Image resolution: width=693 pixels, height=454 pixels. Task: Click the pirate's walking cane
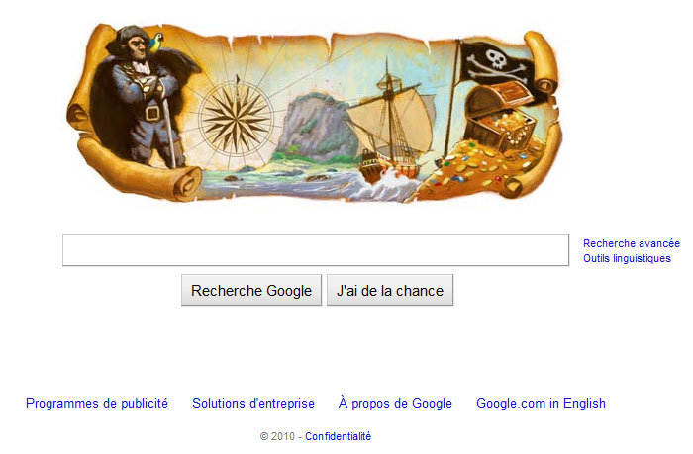pos(169,132)
